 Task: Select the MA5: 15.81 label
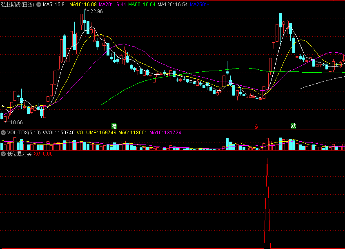[55, 4]
